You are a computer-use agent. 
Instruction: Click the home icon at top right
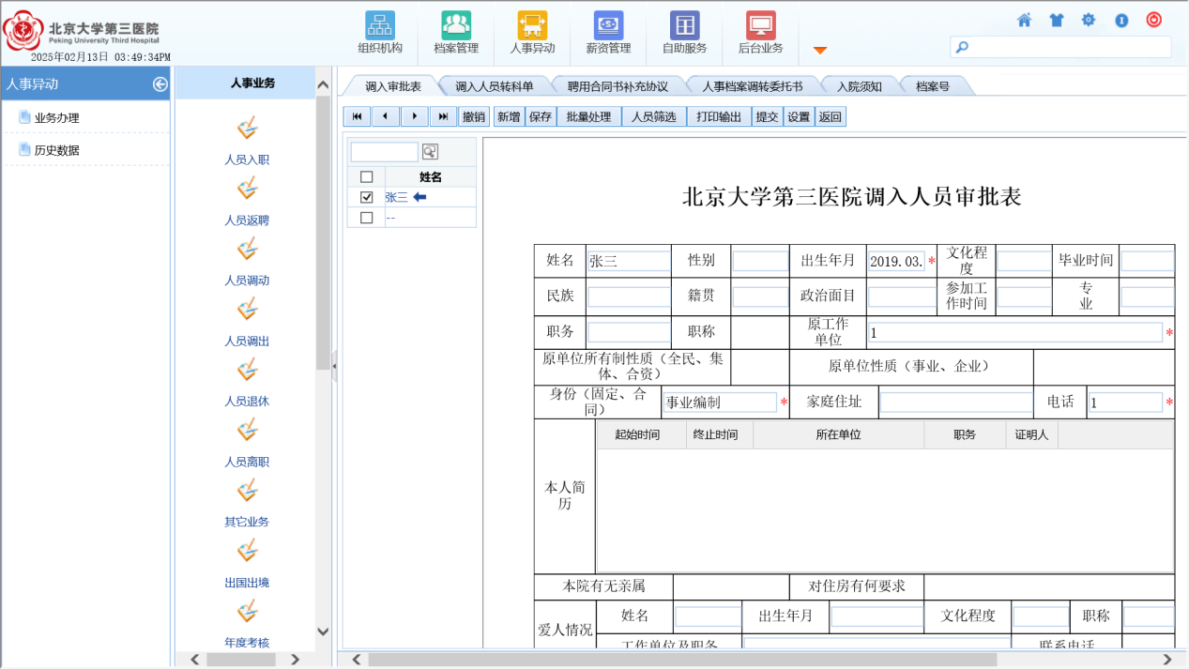coord(1024,20)
